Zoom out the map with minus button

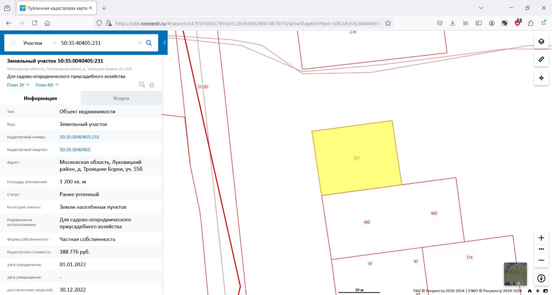[x=541, y=260]
